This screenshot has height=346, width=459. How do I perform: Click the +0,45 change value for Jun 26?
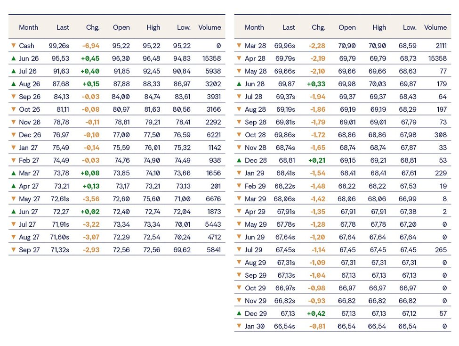[x=90, y=58]
